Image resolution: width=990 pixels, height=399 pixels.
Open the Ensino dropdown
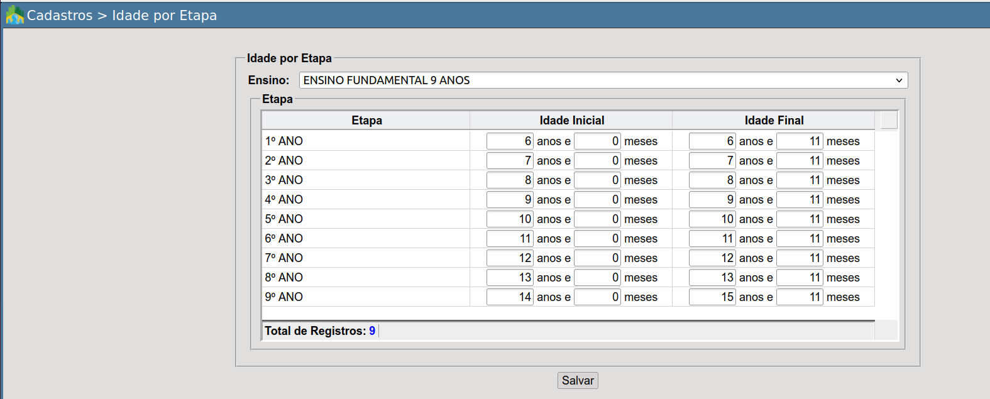(603, 80)
